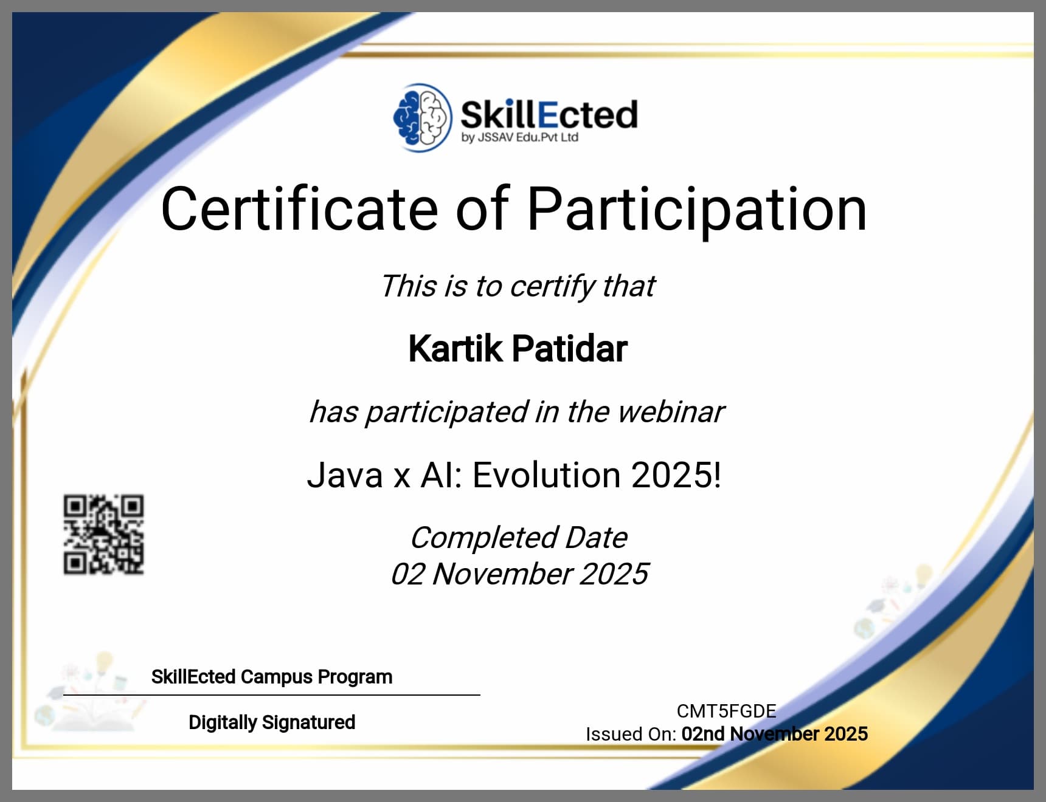
Task: Click the 'SkillEcted' brand wordmark
Action: (x=549, y=114)
